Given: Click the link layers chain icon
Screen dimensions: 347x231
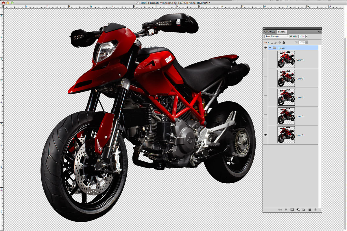Looking at the screenshot, I should pyautogui.click(x=280, y=210).
